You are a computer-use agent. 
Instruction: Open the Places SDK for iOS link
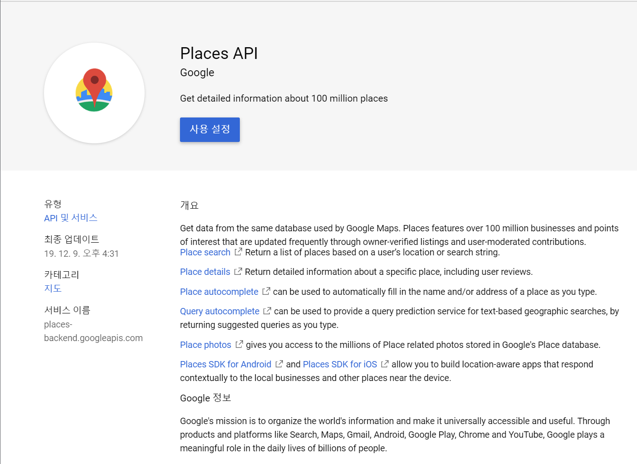(x=340, y=365)
